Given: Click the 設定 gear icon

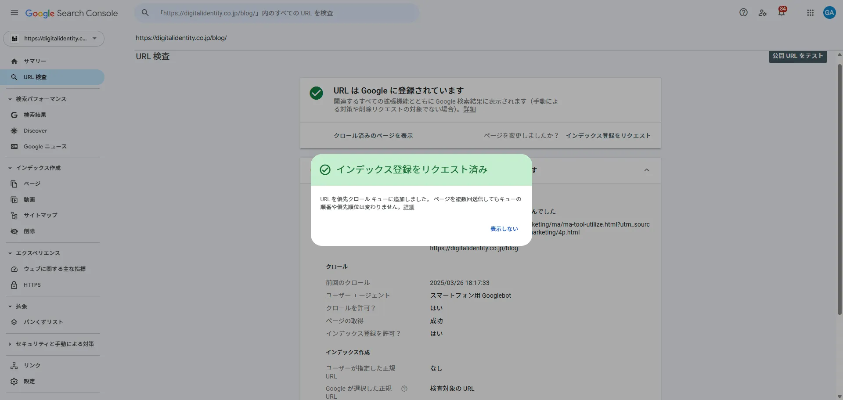Looking at the screenshot, I should 14,382.
